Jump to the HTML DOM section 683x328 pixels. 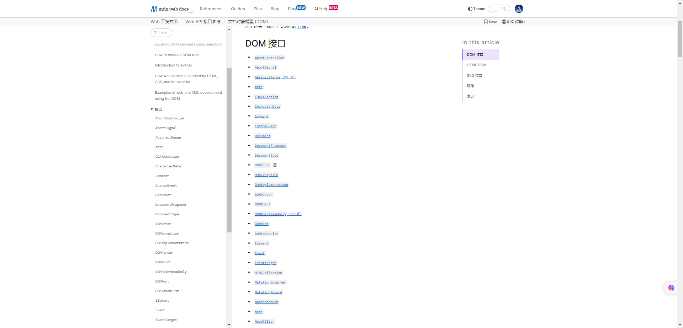476,65
